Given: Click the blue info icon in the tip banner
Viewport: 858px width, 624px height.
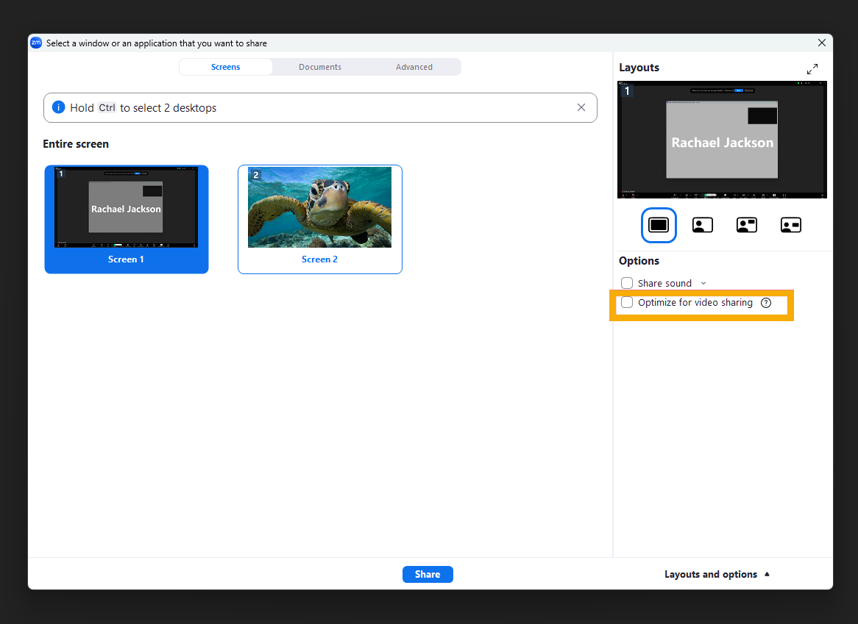Looking at the screenshot, I should tap(59, 107).
